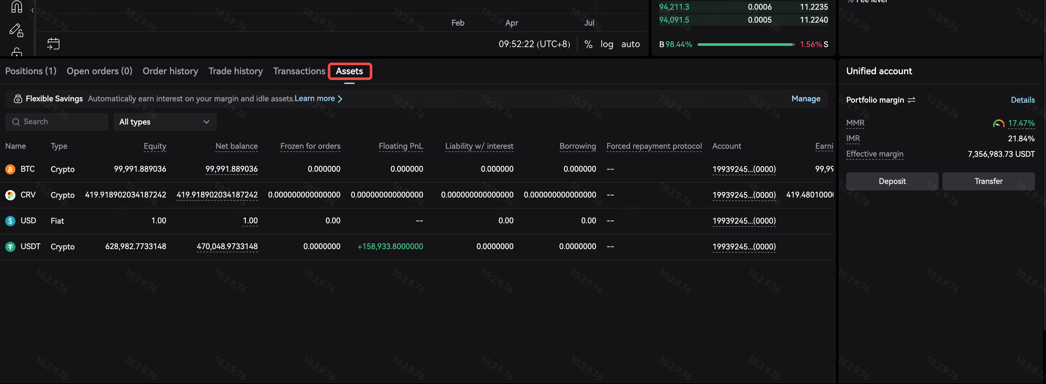1046x384 pixels.
Task: Click the USDT coin icon
Action: click(10, 247)
